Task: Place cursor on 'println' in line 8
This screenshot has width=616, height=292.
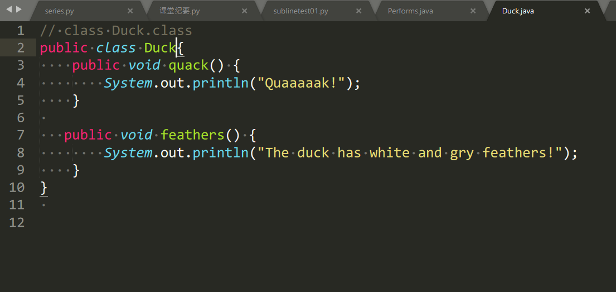Action: point(221,153)
